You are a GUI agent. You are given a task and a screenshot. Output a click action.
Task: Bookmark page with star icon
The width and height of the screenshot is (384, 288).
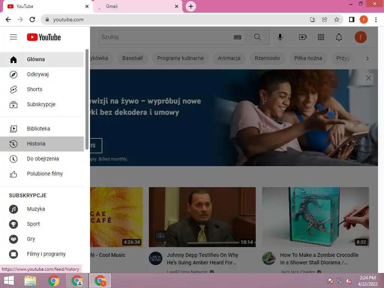(337, 19)
